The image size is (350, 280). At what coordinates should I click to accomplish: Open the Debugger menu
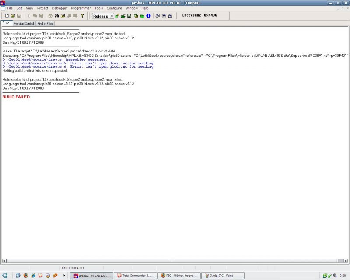pos(59,8)
